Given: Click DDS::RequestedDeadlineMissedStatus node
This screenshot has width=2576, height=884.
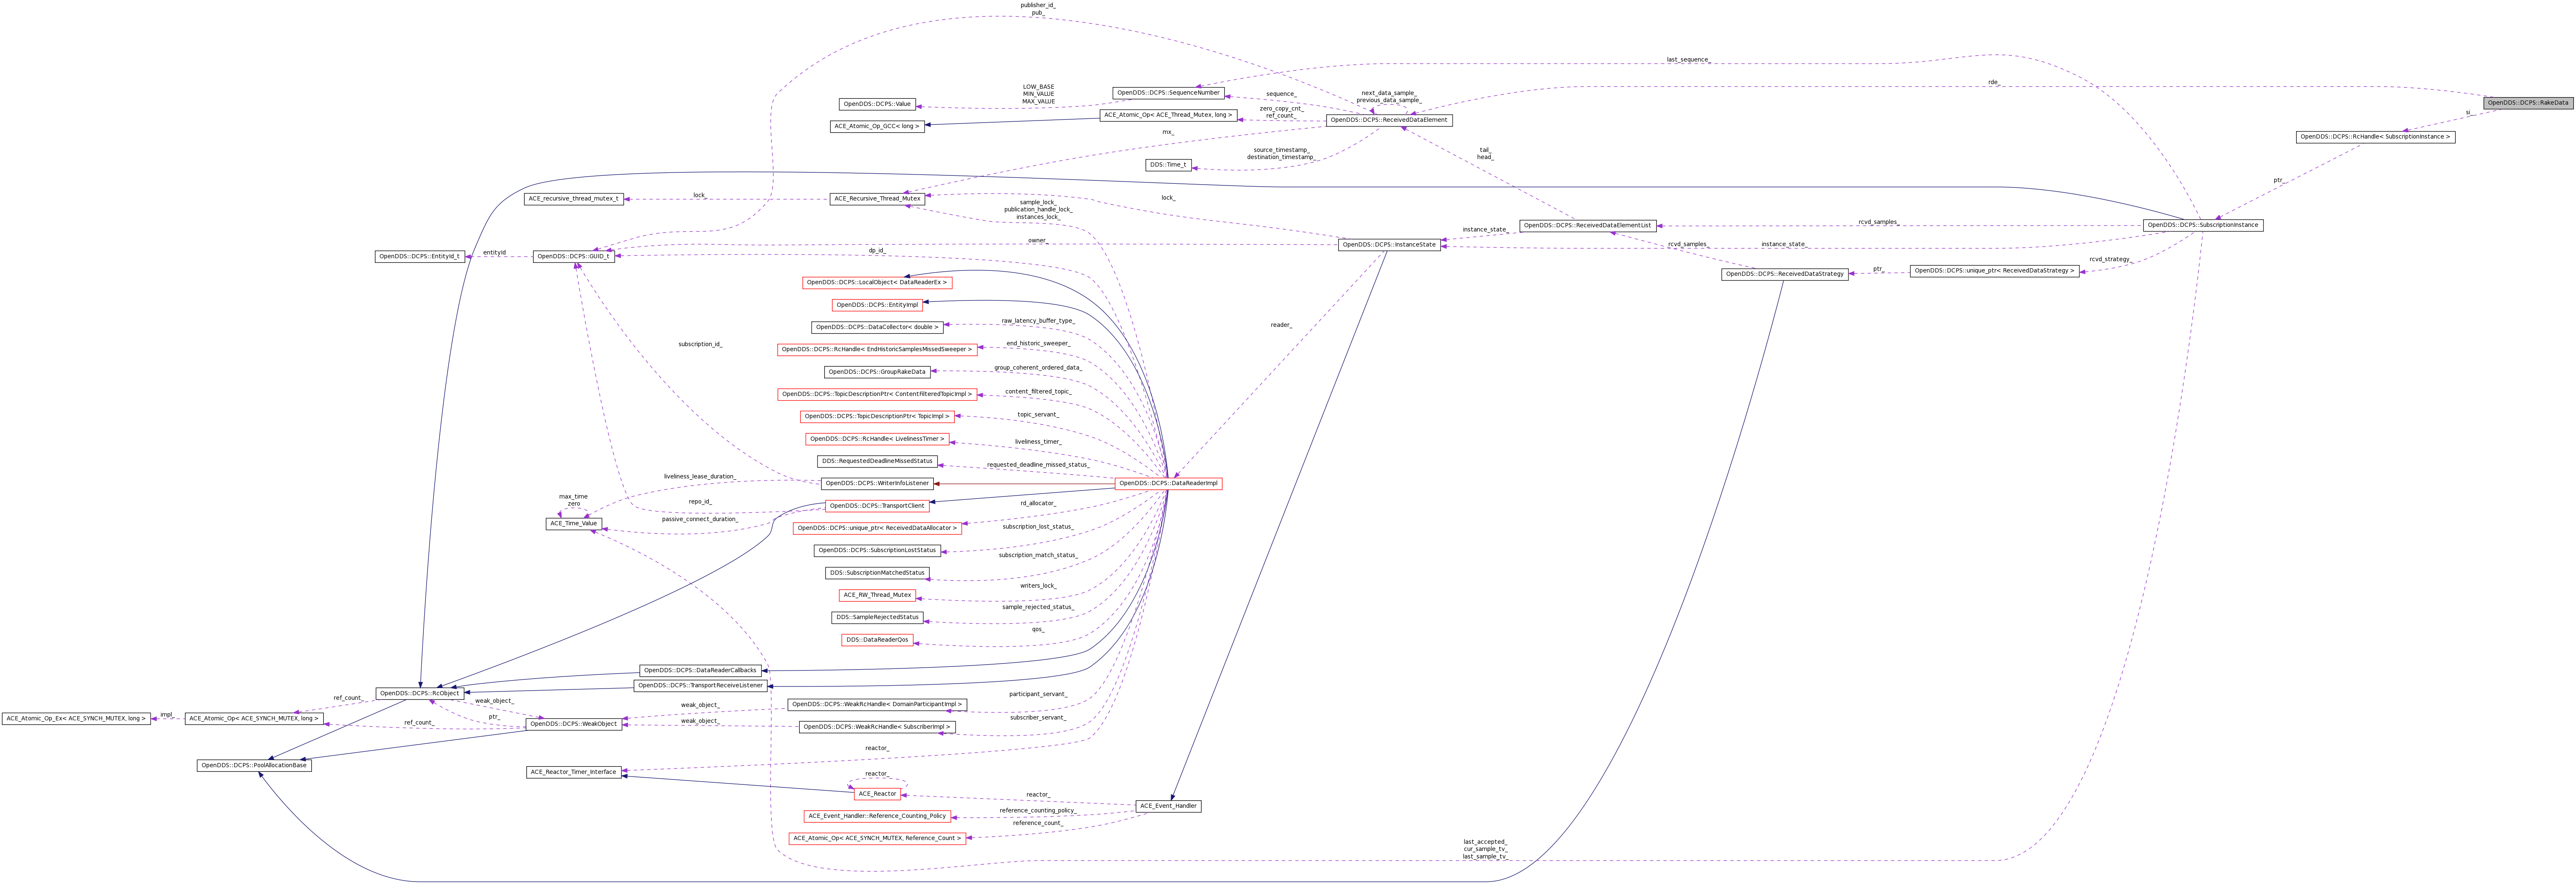Looking at the screenshot, I should (877, 461).
